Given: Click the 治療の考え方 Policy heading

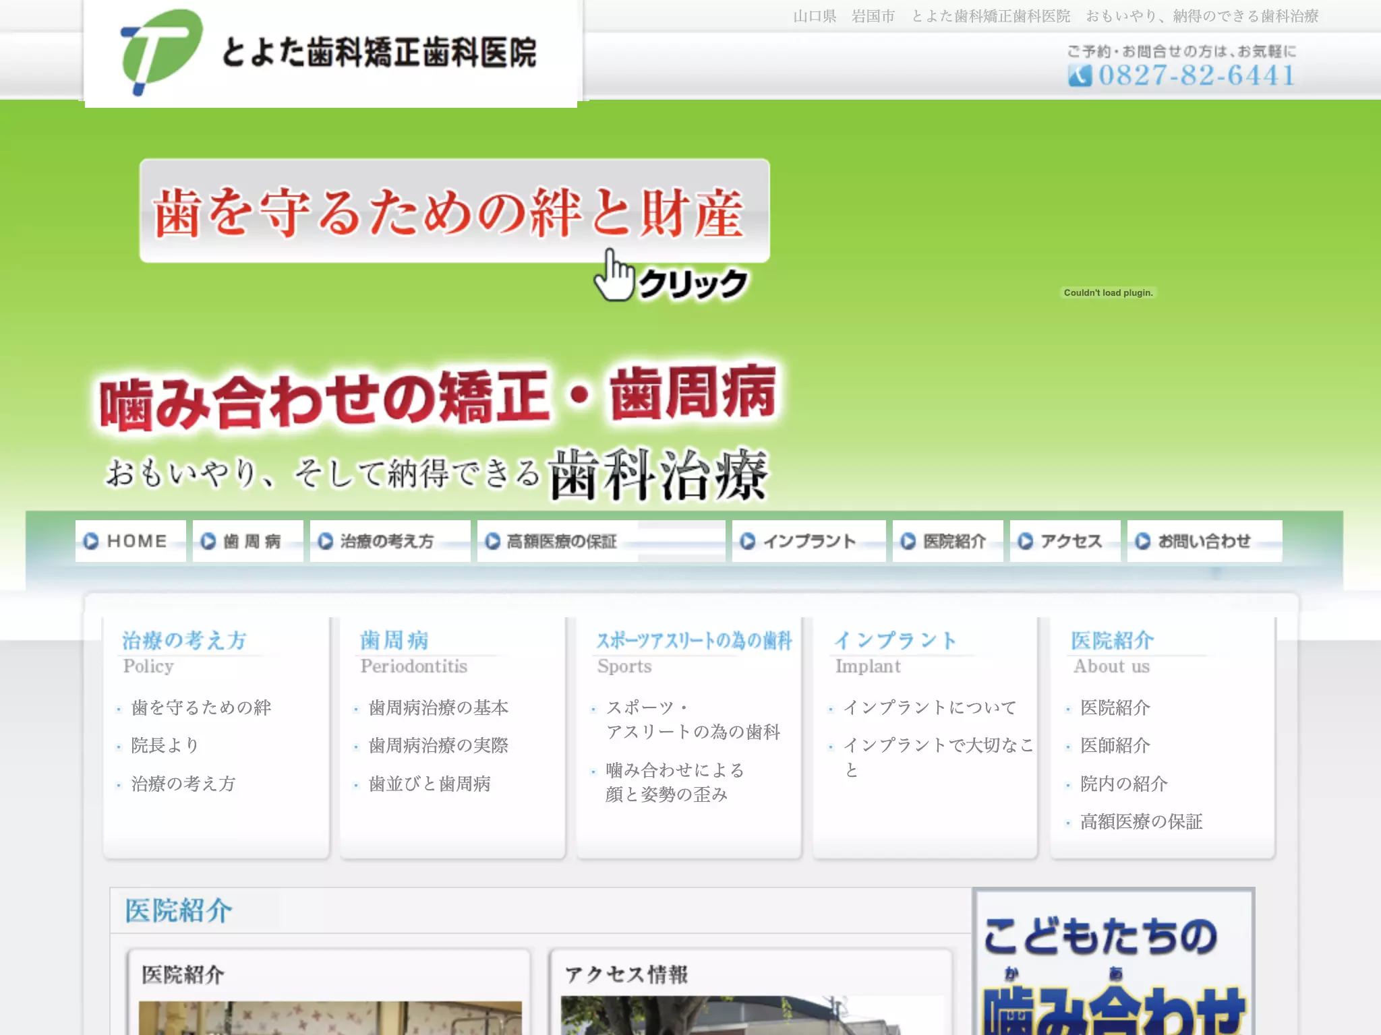Looking at the screenshot, I should [184, 652].
